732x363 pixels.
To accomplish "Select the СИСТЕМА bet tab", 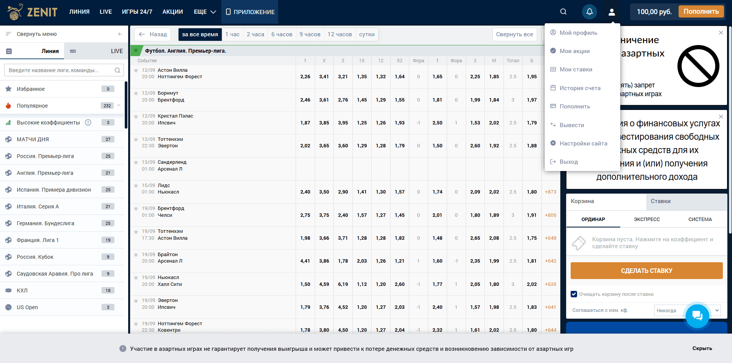I will [x=700, y=219].
